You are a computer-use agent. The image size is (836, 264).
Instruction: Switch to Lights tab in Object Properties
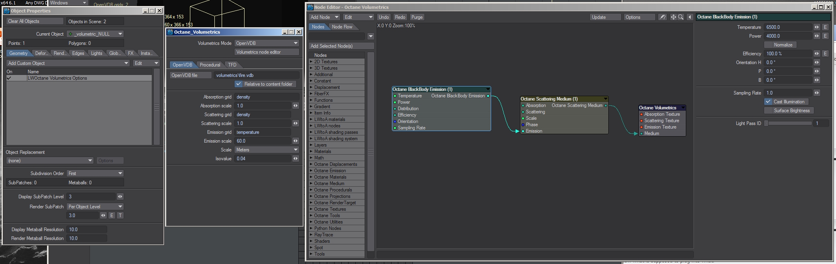[x=96, y=53]
